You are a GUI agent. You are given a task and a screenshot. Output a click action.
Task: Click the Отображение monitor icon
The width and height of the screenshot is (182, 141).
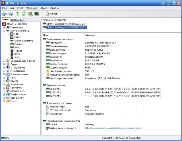pyautogui.click(x=8, y=67)
